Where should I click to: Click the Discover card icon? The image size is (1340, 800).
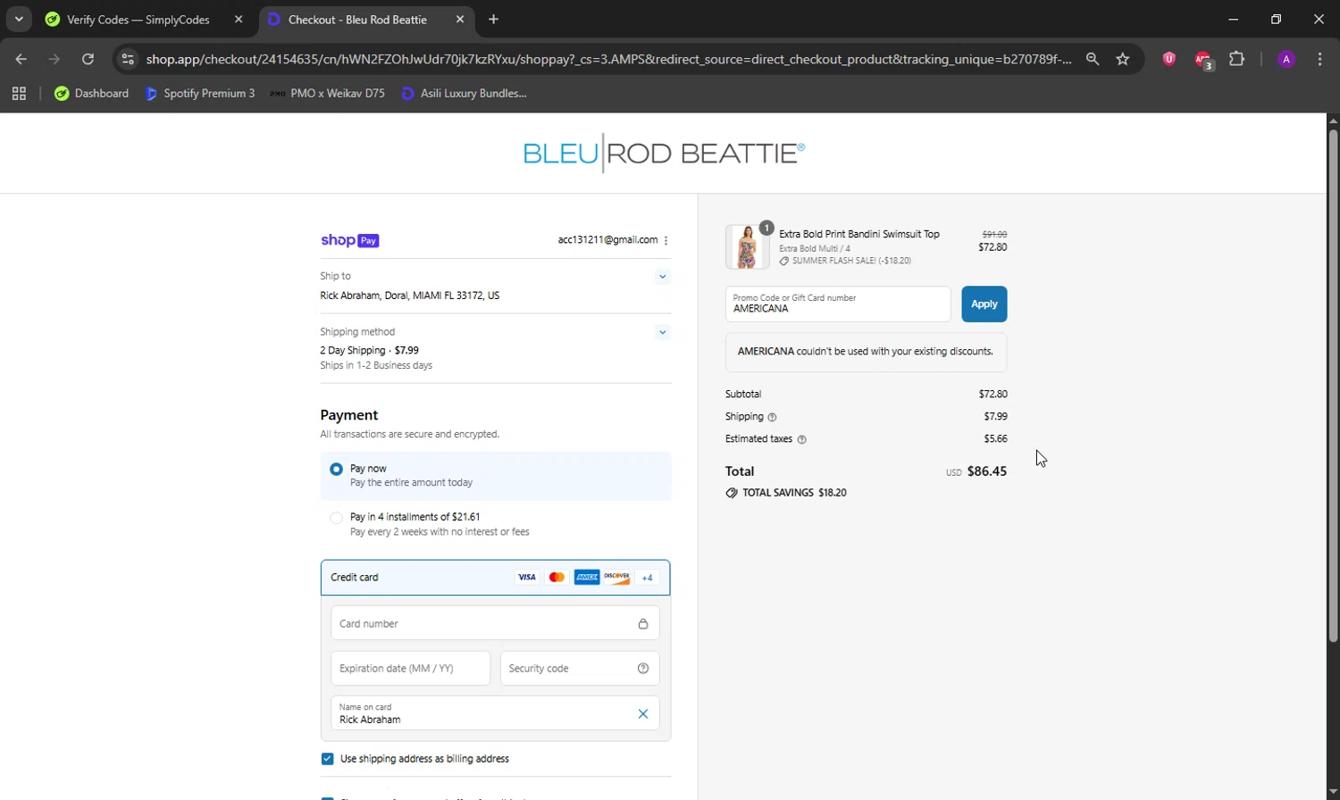[x=616, y=577]
